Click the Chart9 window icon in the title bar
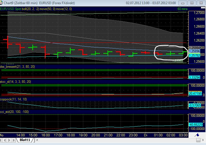This screenshot has width=206, height=145. 1,3
